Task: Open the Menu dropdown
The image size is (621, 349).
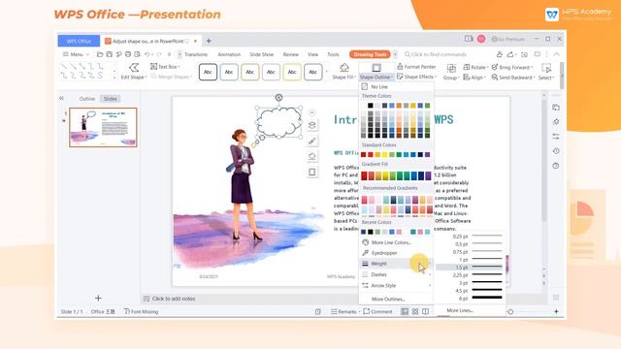Action: (76, 54)
